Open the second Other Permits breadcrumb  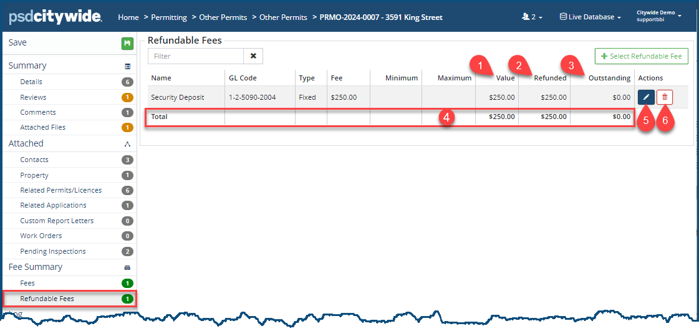click(283, 17)
